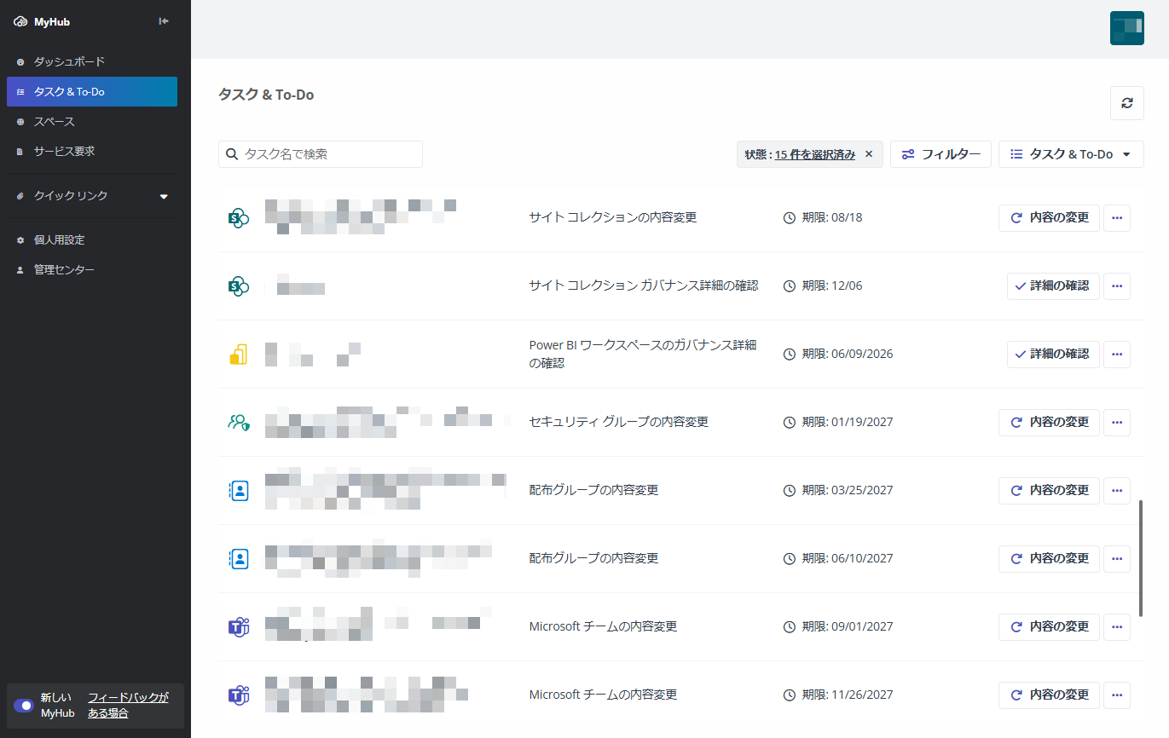The image size is (1169, 738).
Task: Click the vertical scrollbar thumb of the list
Action: 1141,558
